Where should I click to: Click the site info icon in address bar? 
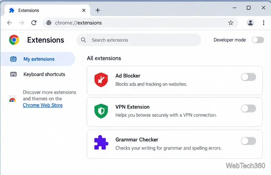click(49, 22)
